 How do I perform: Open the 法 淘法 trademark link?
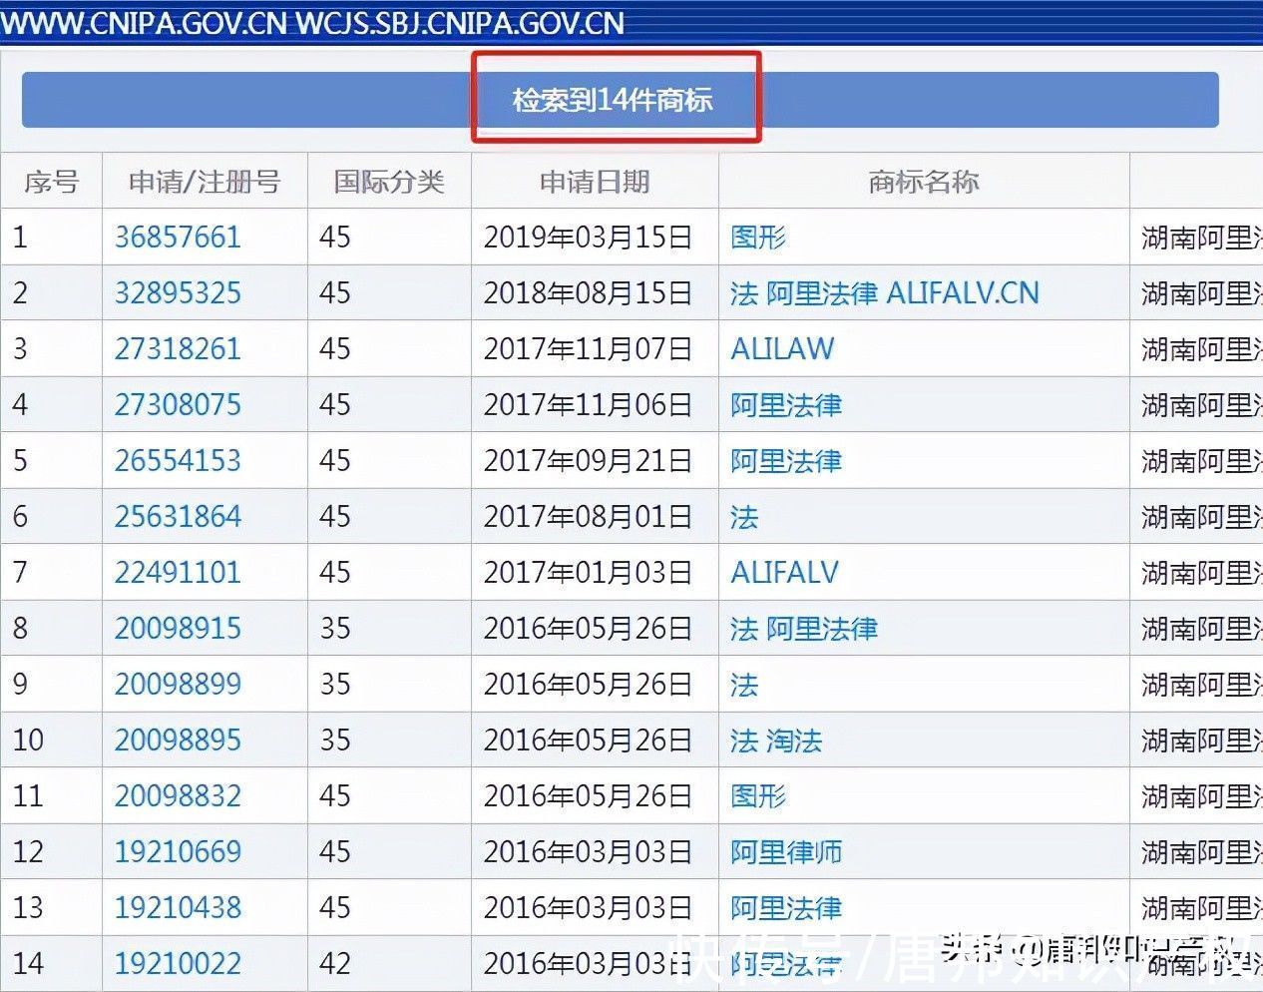pos(776,741)
